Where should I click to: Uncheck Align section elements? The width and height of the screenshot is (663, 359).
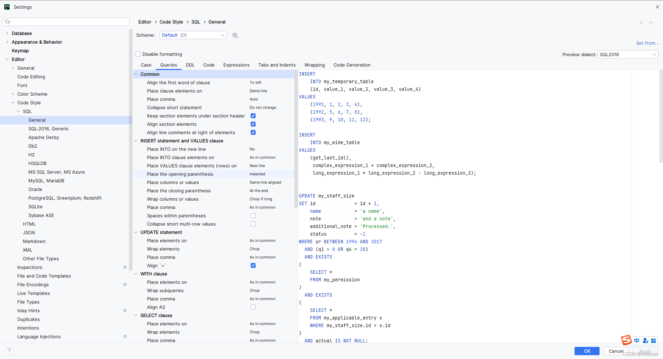(x=253, y=124)
